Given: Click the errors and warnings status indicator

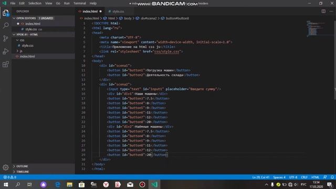Looking at the screenshot, I should (10, 177).
